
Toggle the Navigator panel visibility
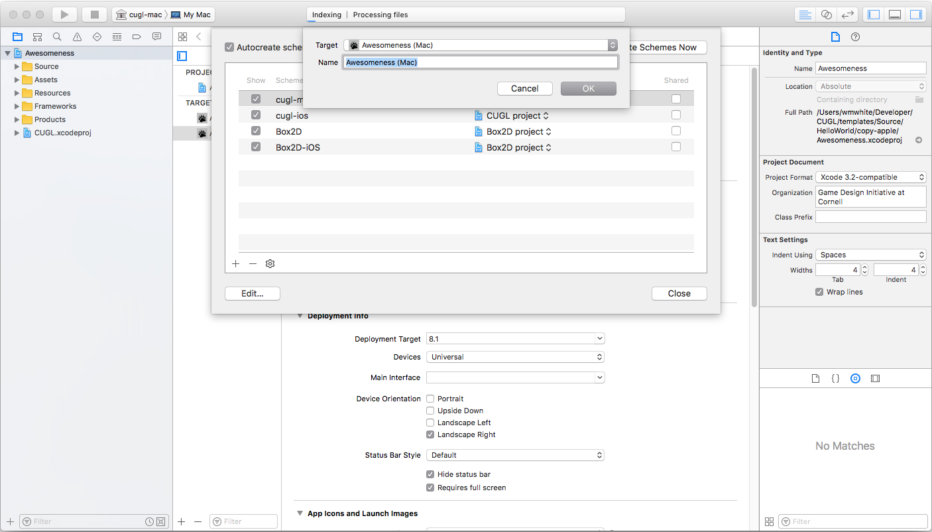(x=874, y=15)
